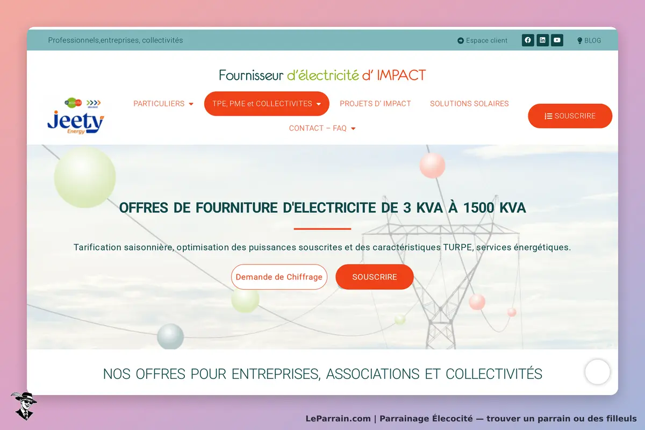645x430 pixels.
Task: Open the YouTube social icon
Action: (x=557, y=40)
